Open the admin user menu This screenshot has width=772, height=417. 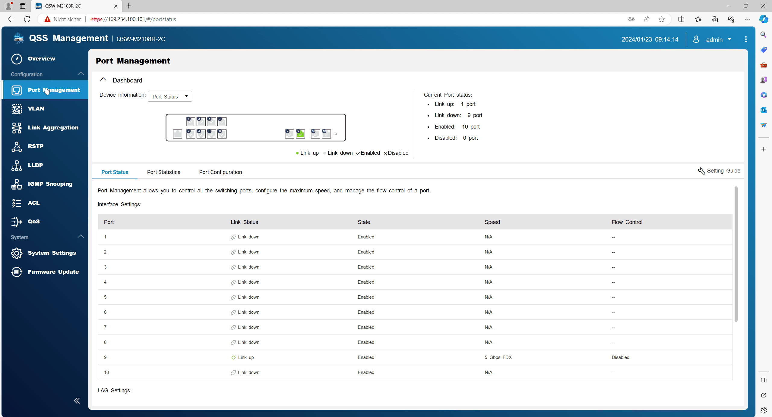714,39
